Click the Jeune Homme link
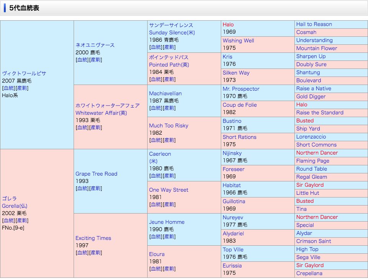The height and width of the screenshot is (279, 368). pyautogui.click(x=167, y=222)
